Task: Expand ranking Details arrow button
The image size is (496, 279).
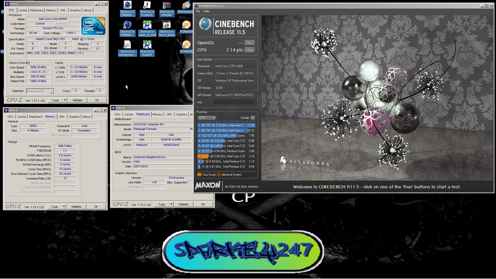Action: point(253,118)
